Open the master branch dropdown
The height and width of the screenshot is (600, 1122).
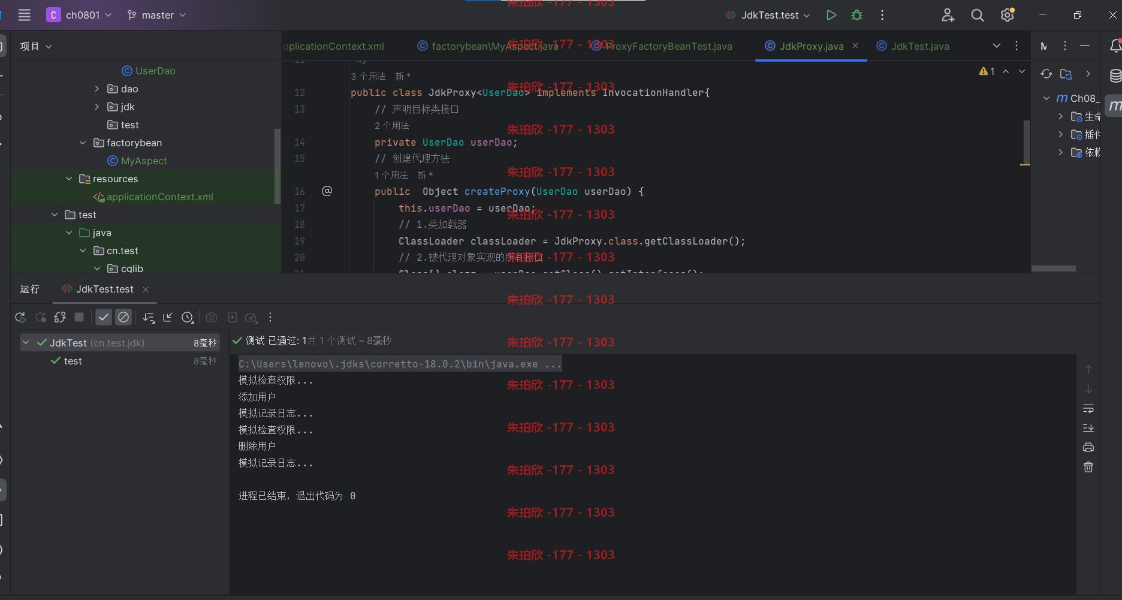point(156,15)
